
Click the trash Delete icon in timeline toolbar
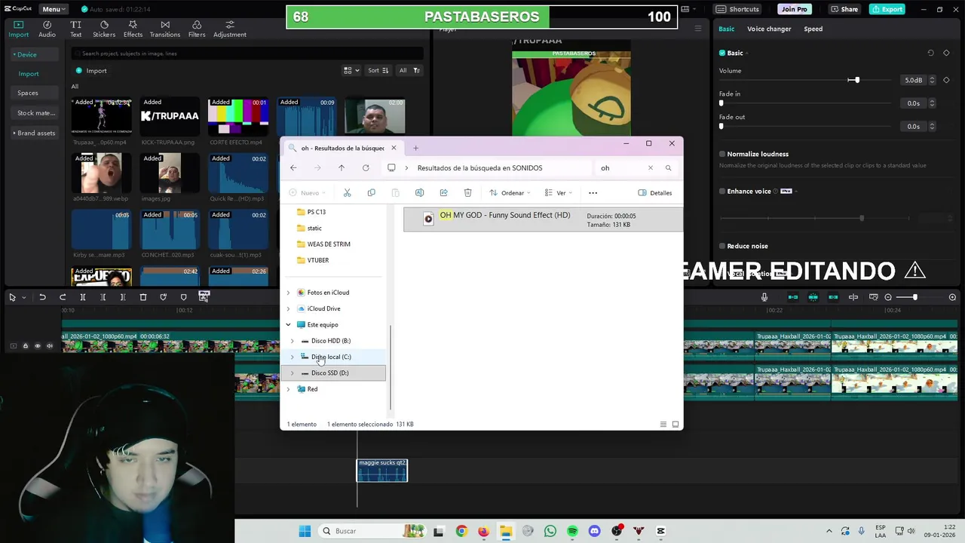click(143, 297)
